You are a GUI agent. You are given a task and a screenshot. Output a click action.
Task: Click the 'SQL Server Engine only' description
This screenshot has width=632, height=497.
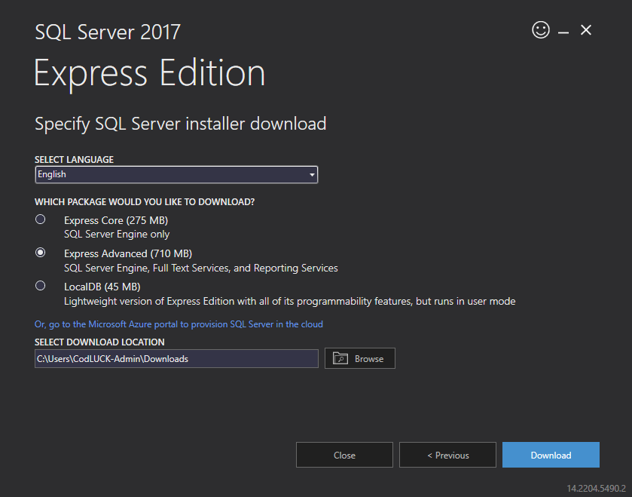(117, 235)
